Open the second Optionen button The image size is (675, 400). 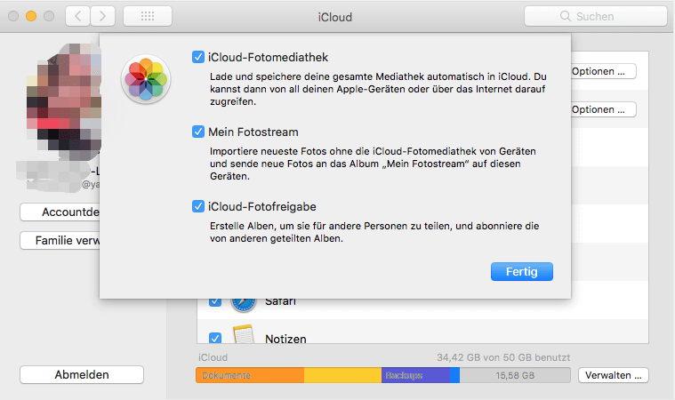coord(603,109)
